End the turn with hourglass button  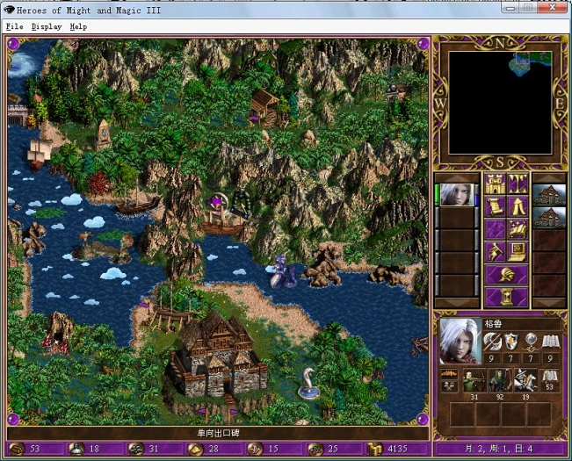506,297
